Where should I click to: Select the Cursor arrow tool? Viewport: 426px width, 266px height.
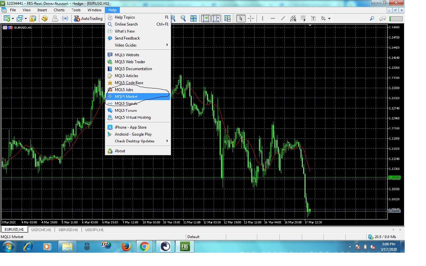(x=241, y=19)
